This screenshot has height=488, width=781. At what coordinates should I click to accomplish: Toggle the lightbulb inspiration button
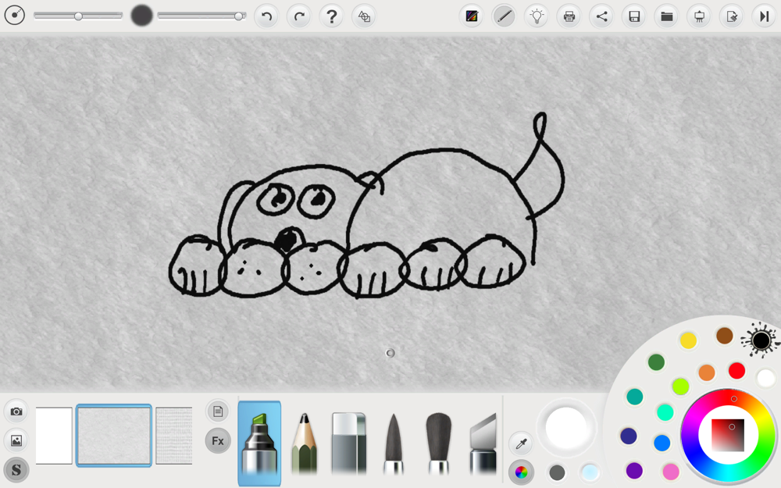[x=537, y=16]
